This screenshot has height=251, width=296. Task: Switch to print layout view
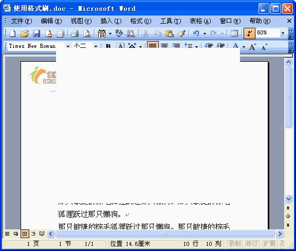pos(25,234)
